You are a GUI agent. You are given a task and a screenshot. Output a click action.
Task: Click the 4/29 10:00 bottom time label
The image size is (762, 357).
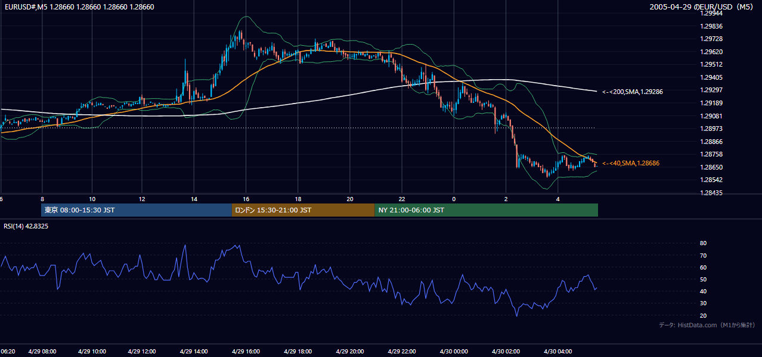point(92,352)
